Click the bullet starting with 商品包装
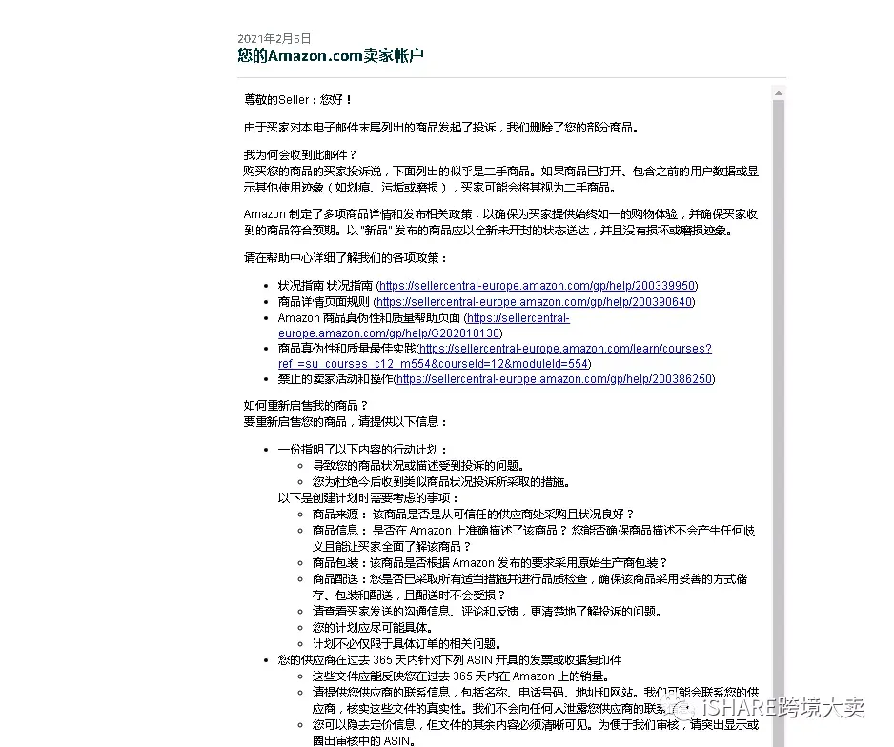Screen dimensions: 894x747 click(x=490, y=563)
